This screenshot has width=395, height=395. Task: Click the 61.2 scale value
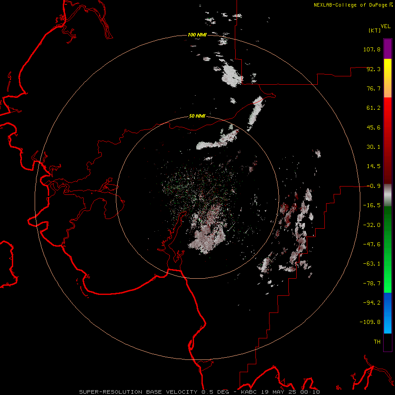point(373,108)
